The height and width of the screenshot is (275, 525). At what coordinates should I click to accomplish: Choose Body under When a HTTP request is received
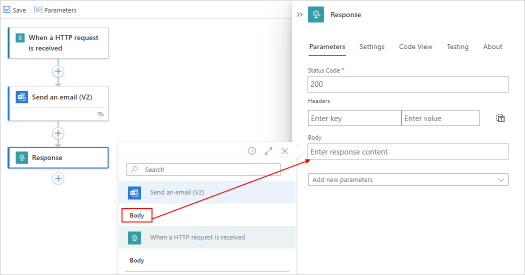[137, 260]
